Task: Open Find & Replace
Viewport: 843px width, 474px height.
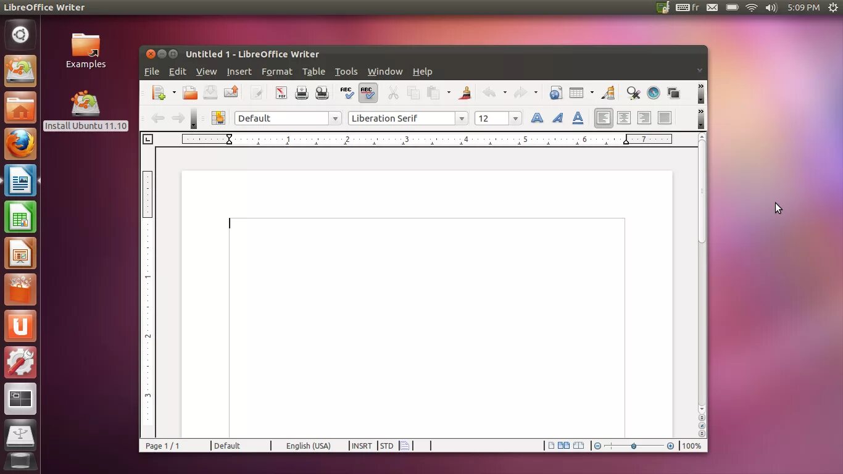Action: [x=633, y=93]
